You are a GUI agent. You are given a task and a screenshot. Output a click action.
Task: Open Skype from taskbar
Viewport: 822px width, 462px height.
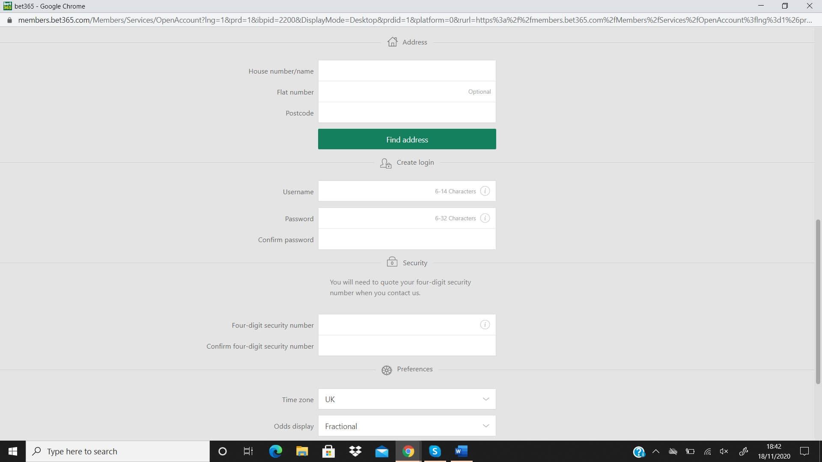(435, 451)
